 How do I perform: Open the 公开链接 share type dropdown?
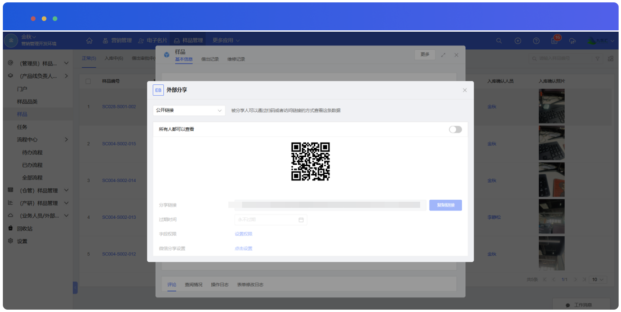click(188, 110)
